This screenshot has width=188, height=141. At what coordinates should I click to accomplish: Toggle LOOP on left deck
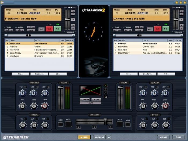point(31,30)
